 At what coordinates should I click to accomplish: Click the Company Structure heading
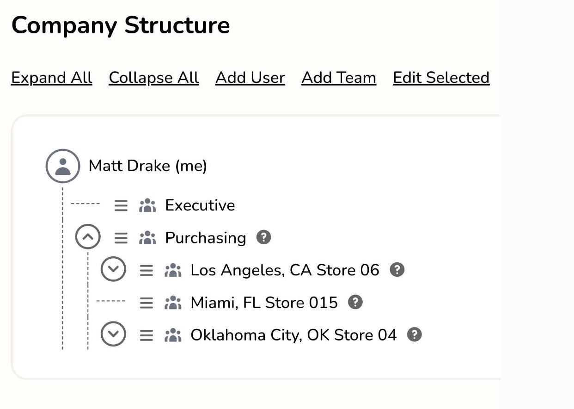click(x=121, y=25)
